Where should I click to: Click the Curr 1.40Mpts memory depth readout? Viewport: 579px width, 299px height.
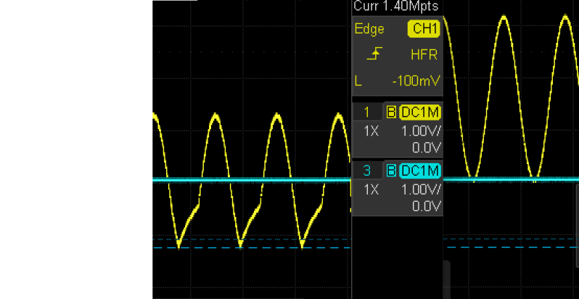pos(396,7)
